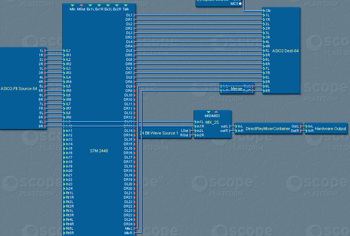
Task: Click the InL input on Hardware Output
Action: pos(306,126)
